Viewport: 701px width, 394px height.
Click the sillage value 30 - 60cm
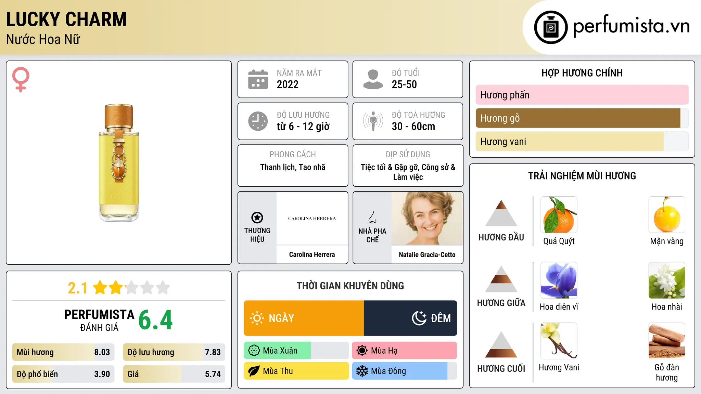tap(413, 127)
